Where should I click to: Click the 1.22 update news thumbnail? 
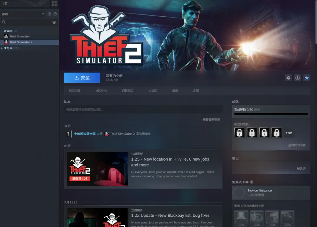(x=97, y=218)
